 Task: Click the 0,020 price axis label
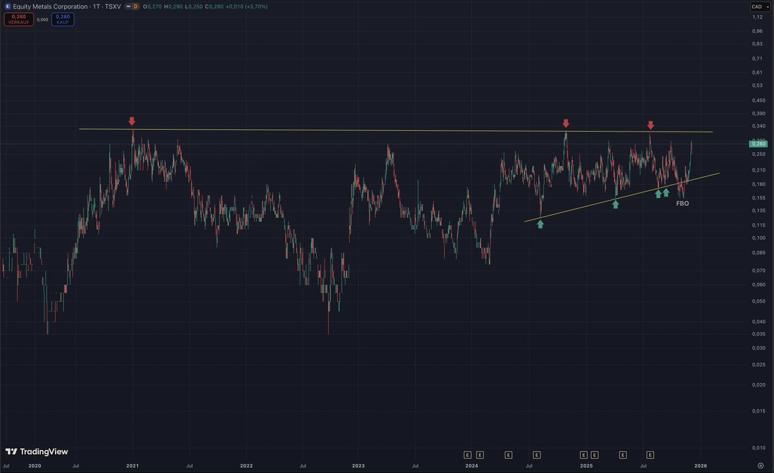(758, 385)
